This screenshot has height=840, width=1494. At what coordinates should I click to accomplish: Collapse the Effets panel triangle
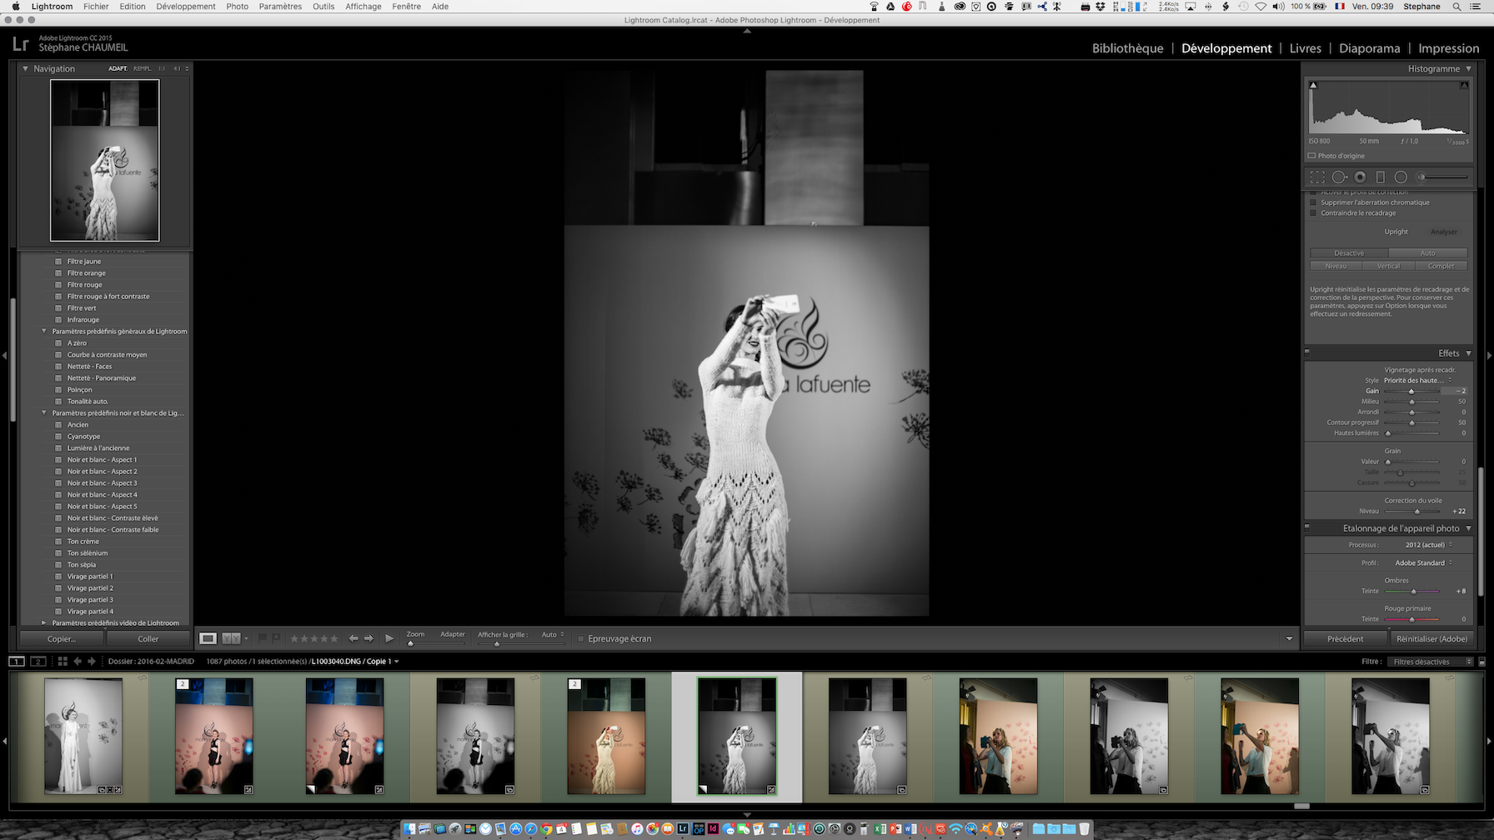point(1469,353)
